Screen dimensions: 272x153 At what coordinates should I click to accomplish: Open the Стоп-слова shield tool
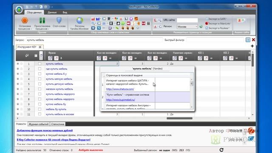(59, 20)
